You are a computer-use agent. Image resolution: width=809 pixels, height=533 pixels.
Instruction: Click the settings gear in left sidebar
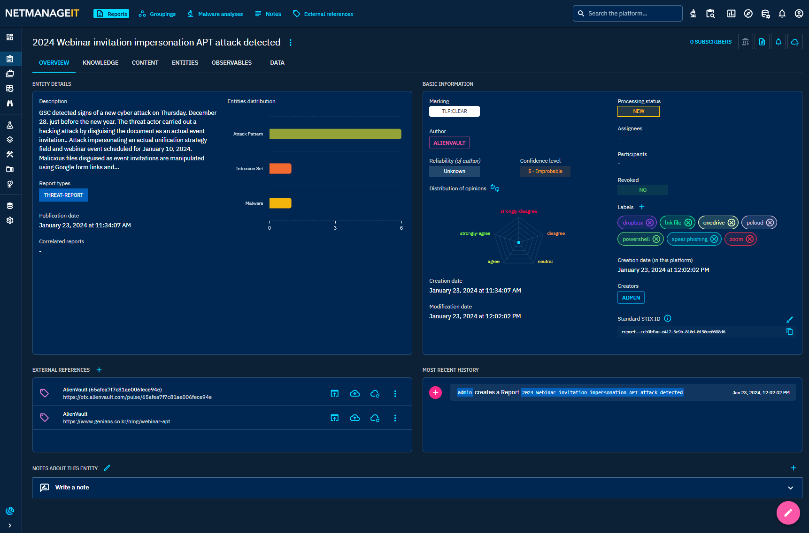coord(10,220)
